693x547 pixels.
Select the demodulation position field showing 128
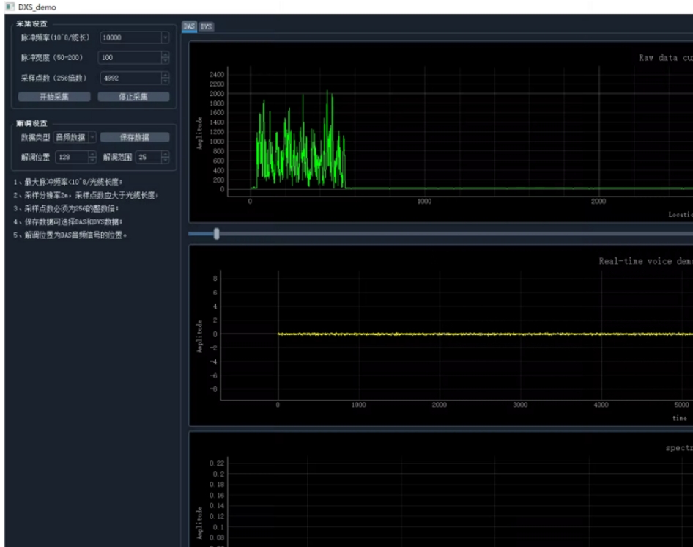coord(71,157)
